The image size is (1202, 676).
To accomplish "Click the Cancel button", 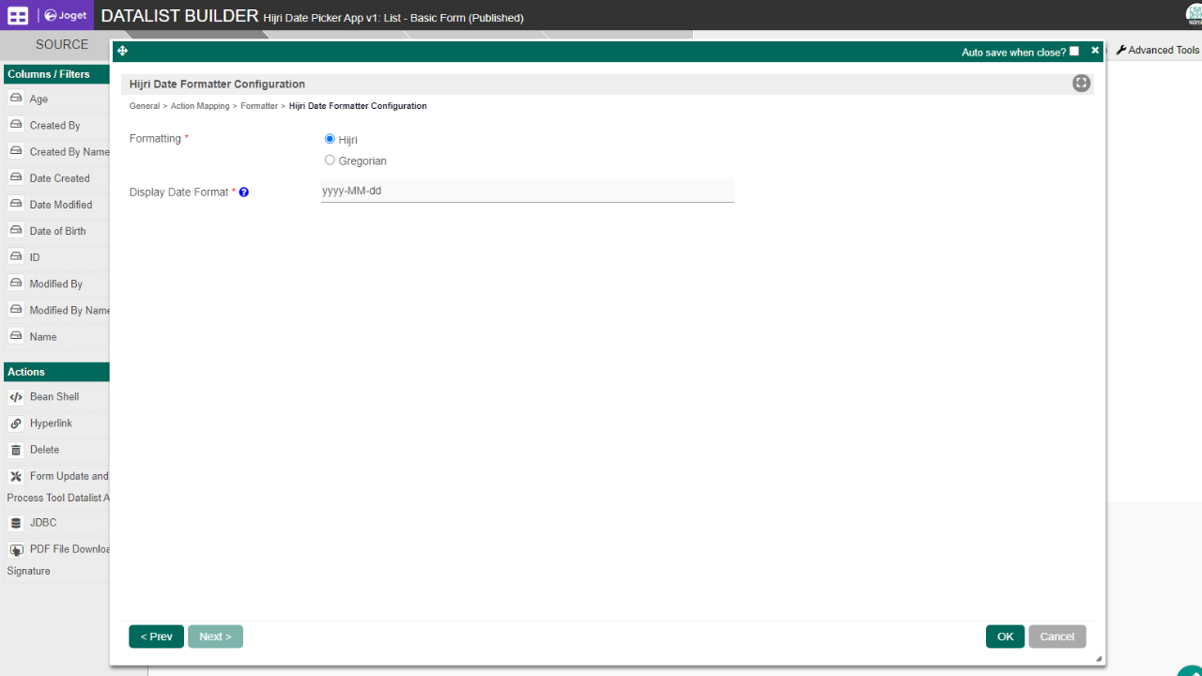I will click(x=1056, y=637).
